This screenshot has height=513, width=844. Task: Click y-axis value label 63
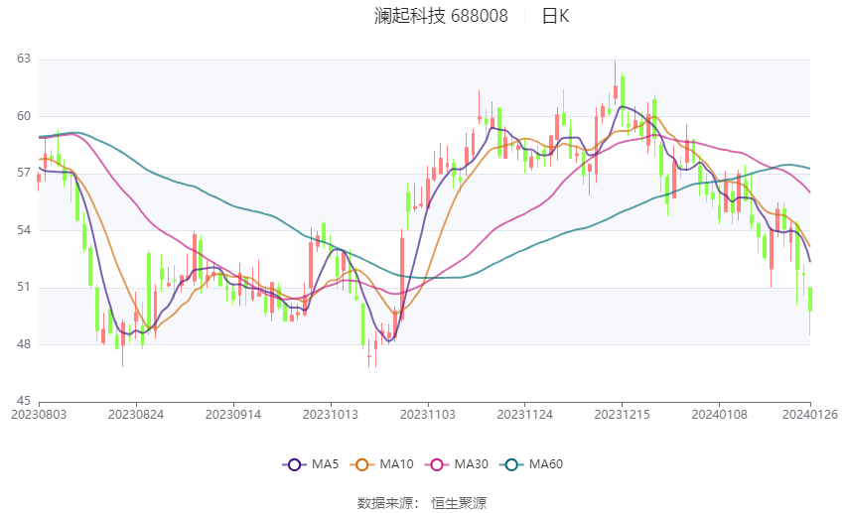[x=24, y=59]
